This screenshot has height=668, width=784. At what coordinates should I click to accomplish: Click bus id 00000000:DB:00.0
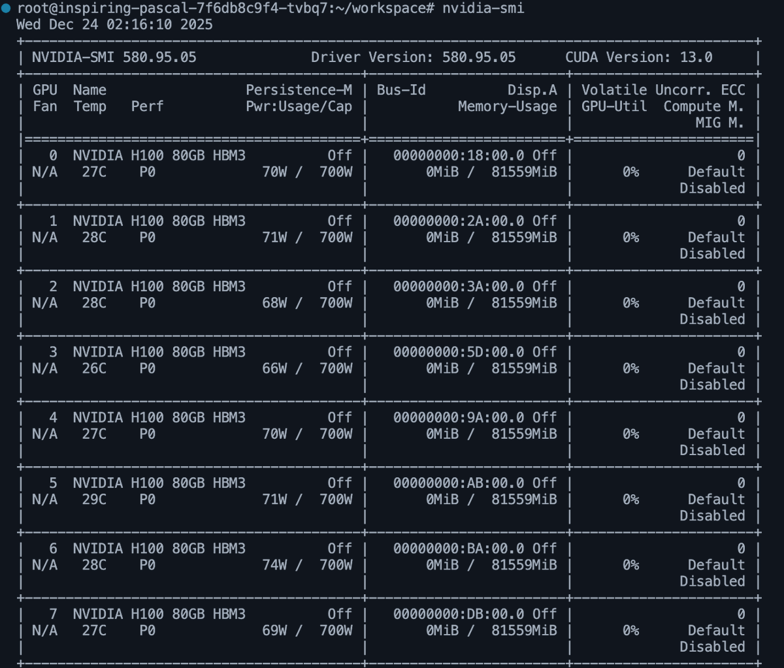click(459, 614)
